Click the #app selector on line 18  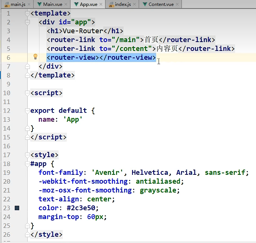pyautogui.click(x=38, y=164)
